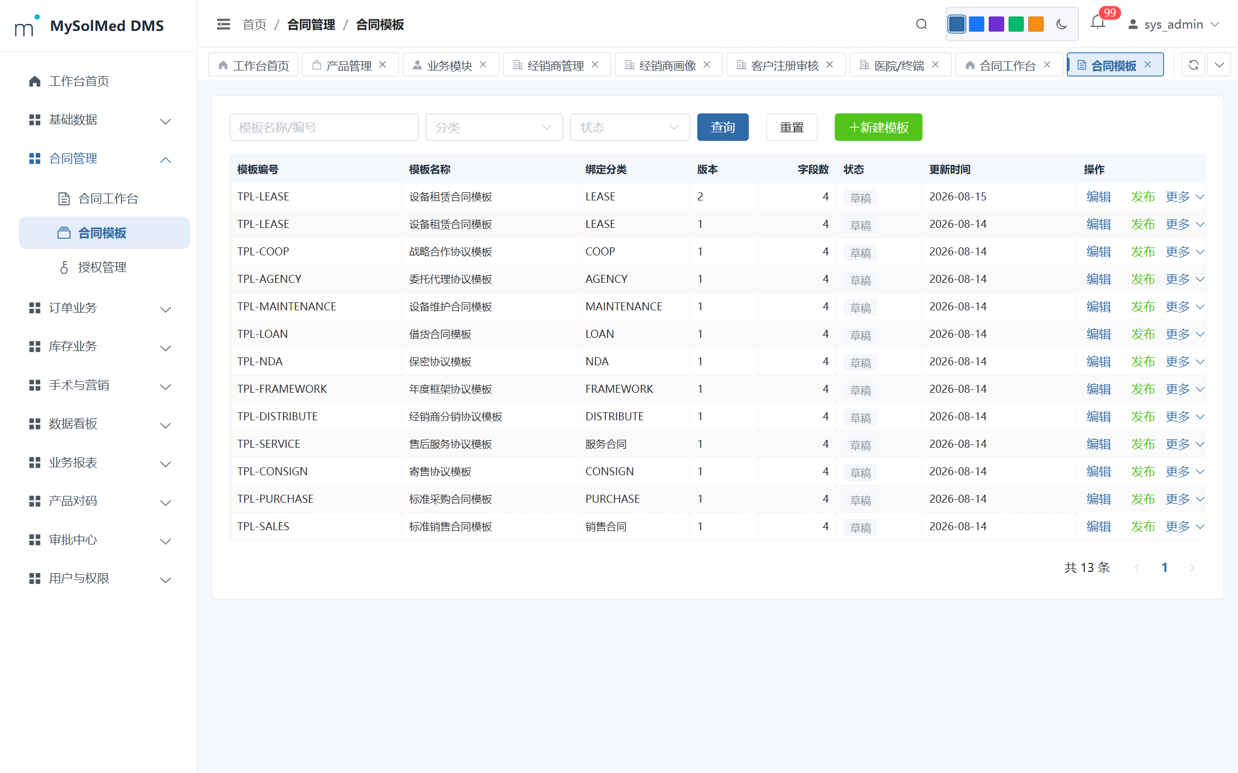Toggle dark mode with the moon icon
The image size is (1238, 773).
pos(1061,25)
